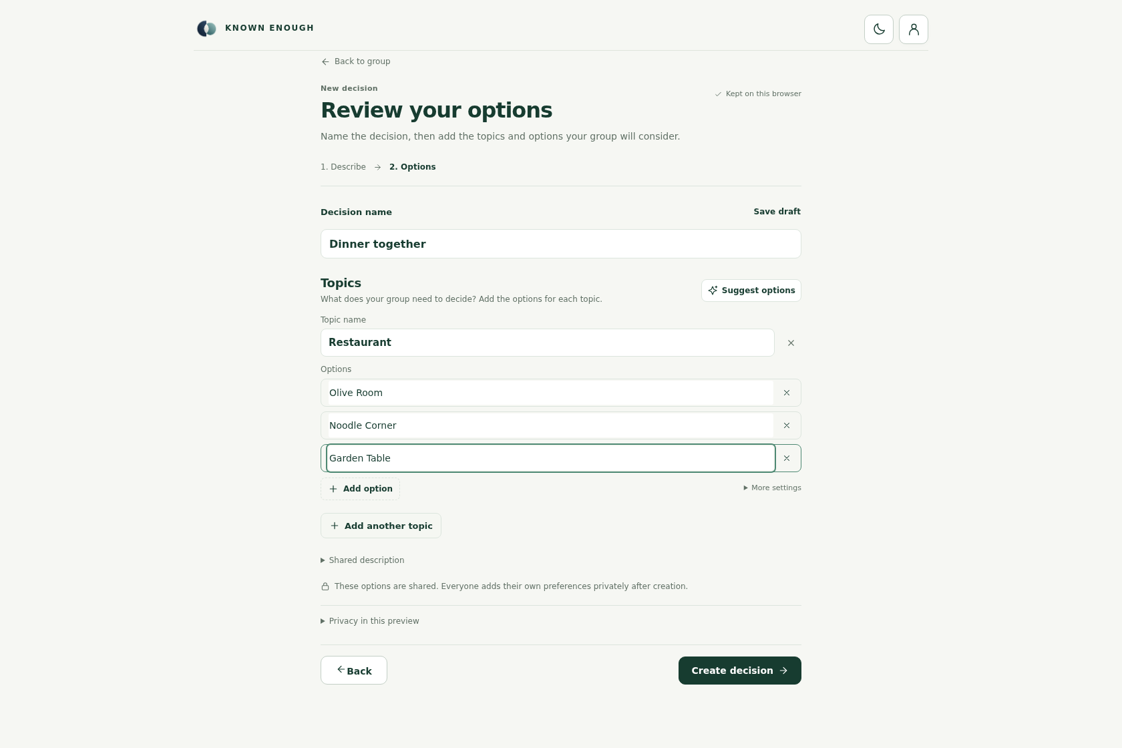Edit the Restaurant topic name field
This screenshot has width=1122, height=748.
point(548,343)
